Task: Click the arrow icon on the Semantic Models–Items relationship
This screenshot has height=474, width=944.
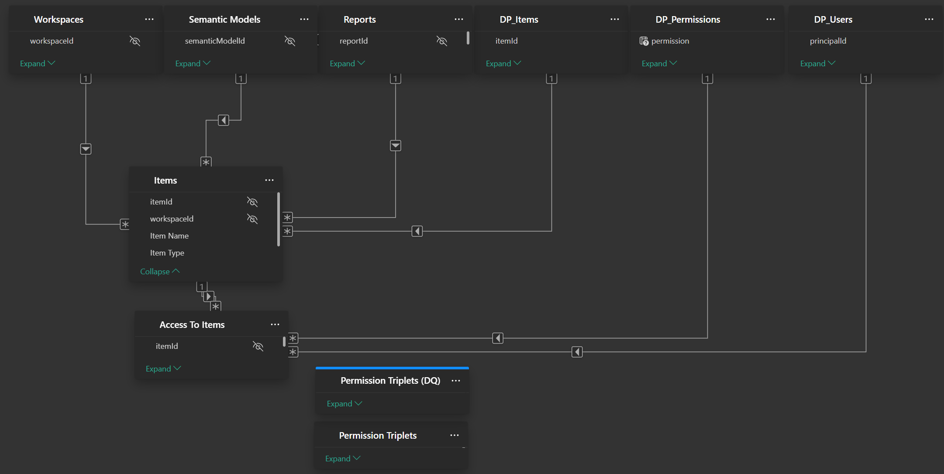Action: click(224, 120)
